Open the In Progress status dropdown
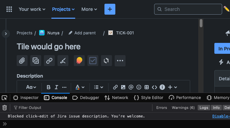 click(222, 48)
